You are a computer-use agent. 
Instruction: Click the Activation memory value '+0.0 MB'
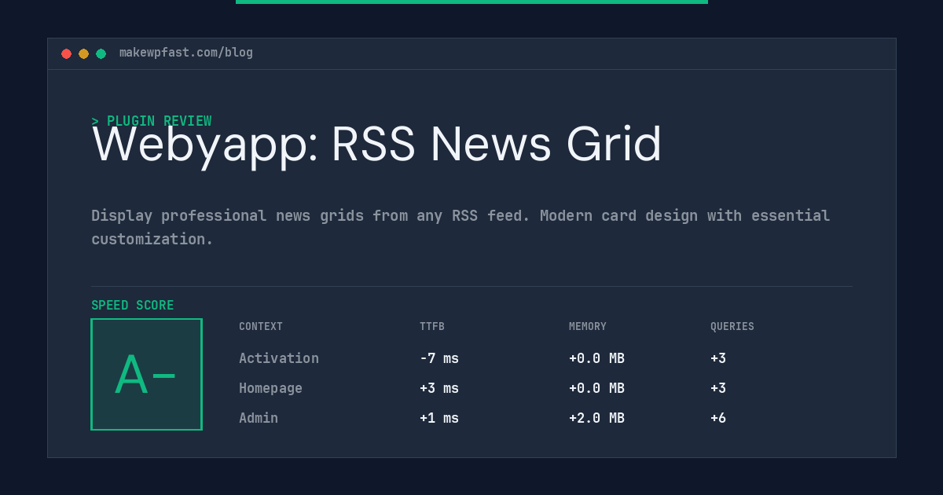pyautogui.click(x=597, y=358)
